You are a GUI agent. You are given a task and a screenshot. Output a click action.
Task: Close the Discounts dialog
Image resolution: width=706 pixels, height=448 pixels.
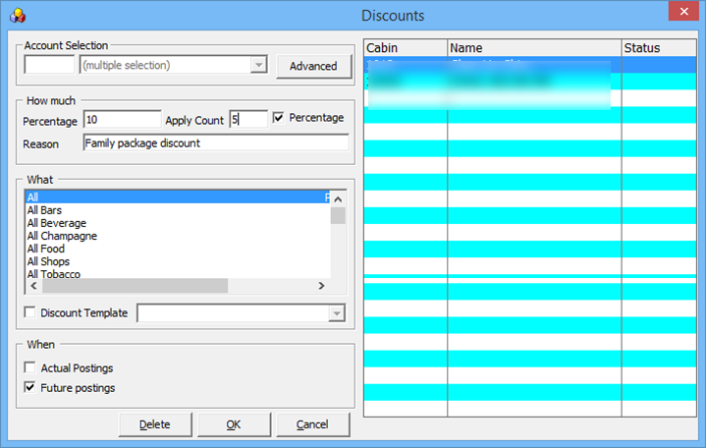coord(683,11)
